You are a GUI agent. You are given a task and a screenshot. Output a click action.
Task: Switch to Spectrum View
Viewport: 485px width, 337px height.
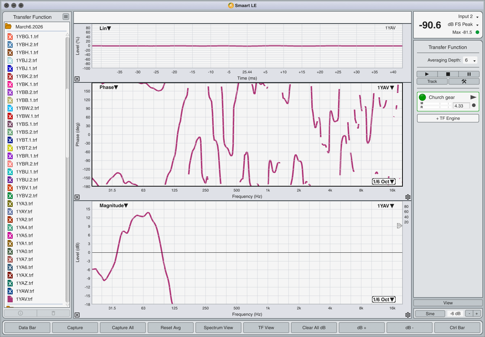(x=218, y=328)
